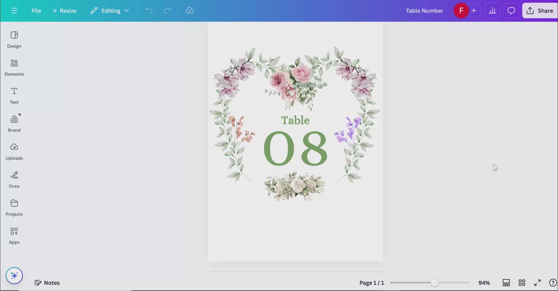The width and height of the screenshot is (558, 291).
Task: Open the Uploads panel
Action: click(x=14, y=152)
